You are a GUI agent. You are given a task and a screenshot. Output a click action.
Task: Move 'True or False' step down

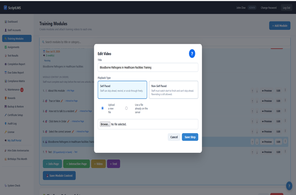pyautogui.click(x=257, y=101)
